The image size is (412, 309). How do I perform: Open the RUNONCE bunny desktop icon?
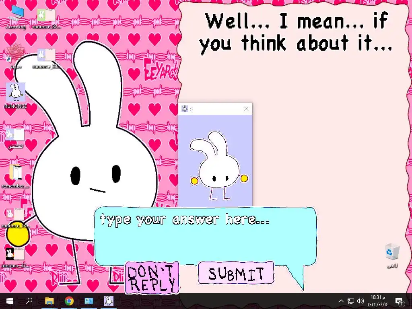(16, 96)
